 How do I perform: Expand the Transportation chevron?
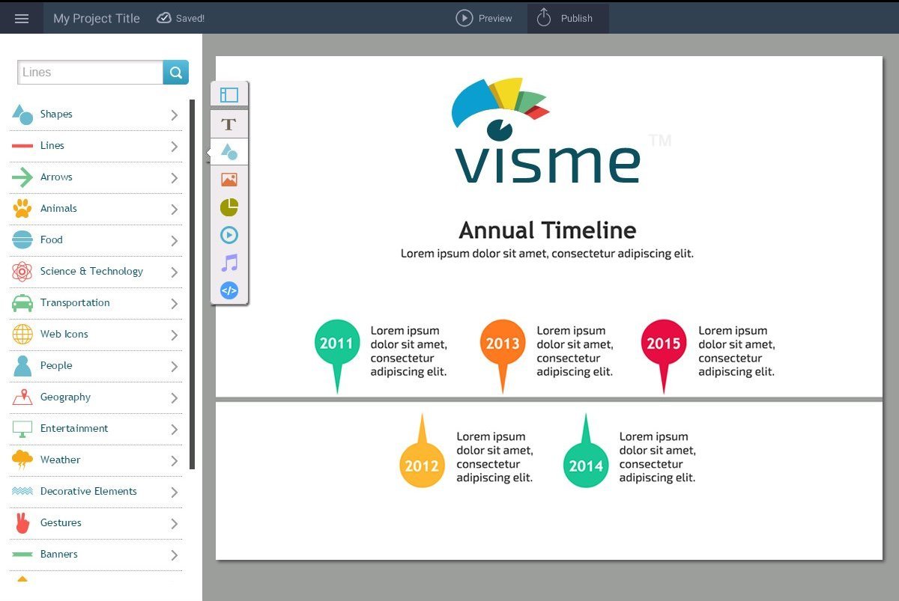pyautogui.click(x=174, y=303)
